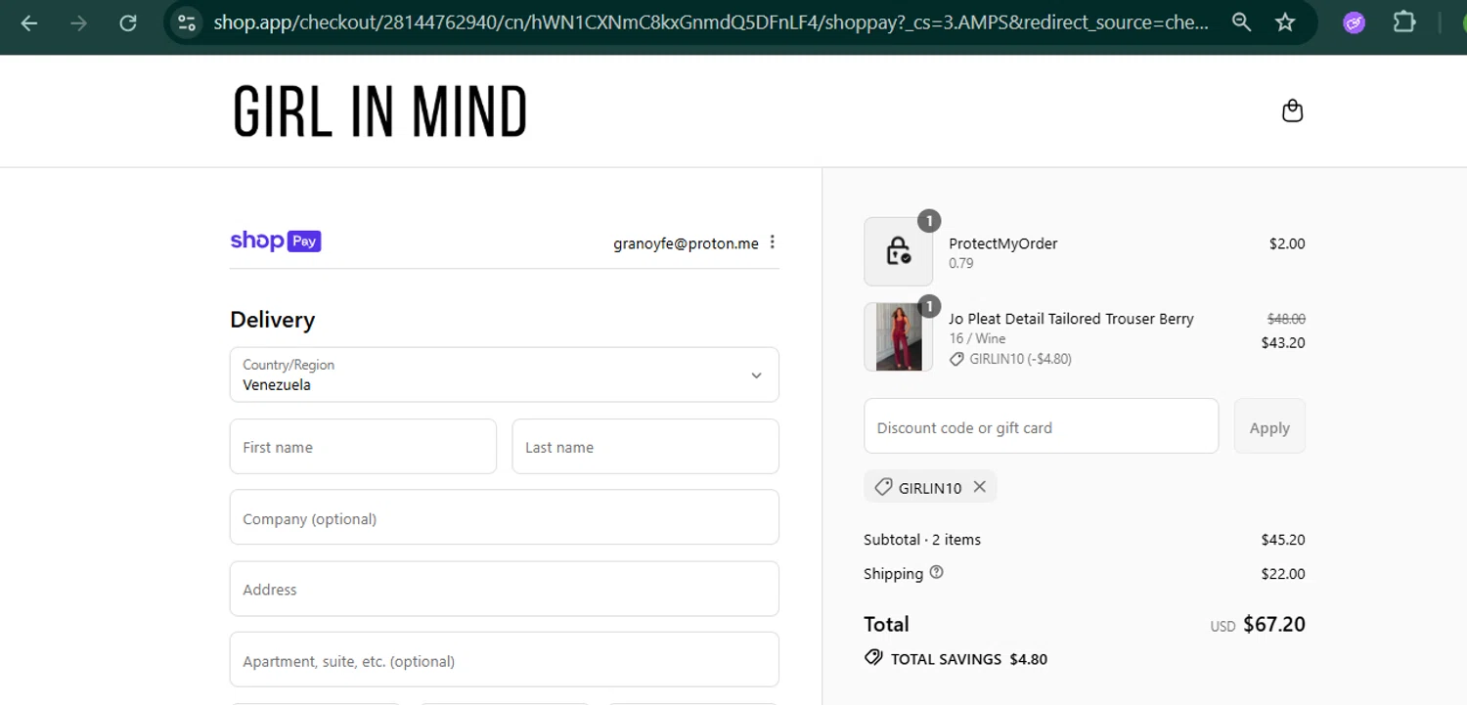The height and width of the screenshot is (705, 1467).
Task: Reload the checkout page
Action: tap(128, 22)
